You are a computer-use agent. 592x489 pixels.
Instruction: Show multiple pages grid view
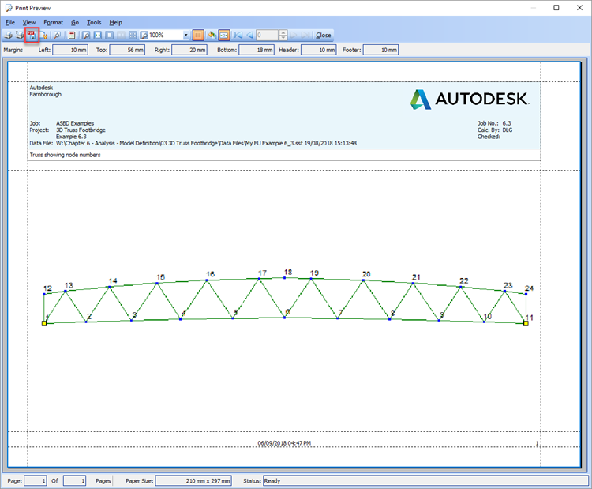click(133, 35)
